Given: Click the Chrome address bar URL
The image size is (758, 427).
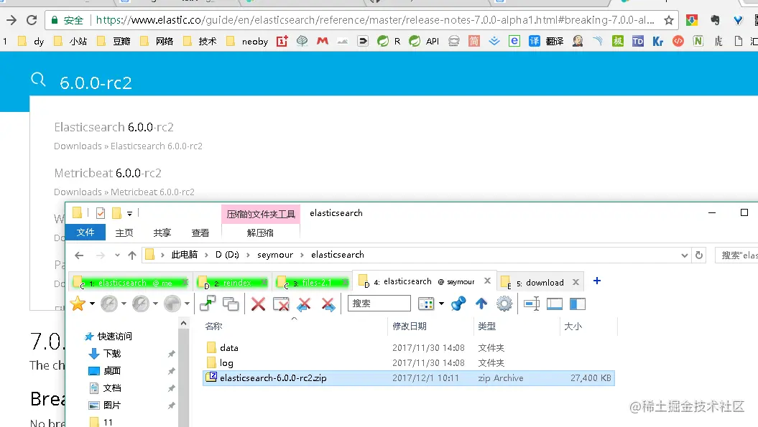Looking at the screenshot, I should (374, 20).
